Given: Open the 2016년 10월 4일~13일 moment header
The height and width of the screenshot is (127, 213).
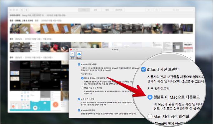Looking at the screenshot, I should pyautogui.click(x=52, y=21).
